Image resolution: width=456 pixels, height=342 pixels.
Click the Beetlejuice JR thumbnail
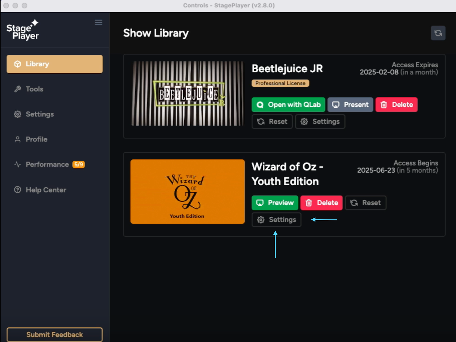point(188,93)
